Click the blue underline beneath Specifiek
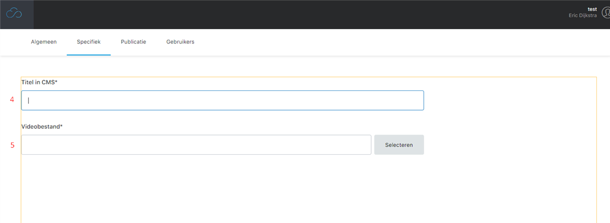The height and width of the screenshot is (223, 610). [89, 55]
